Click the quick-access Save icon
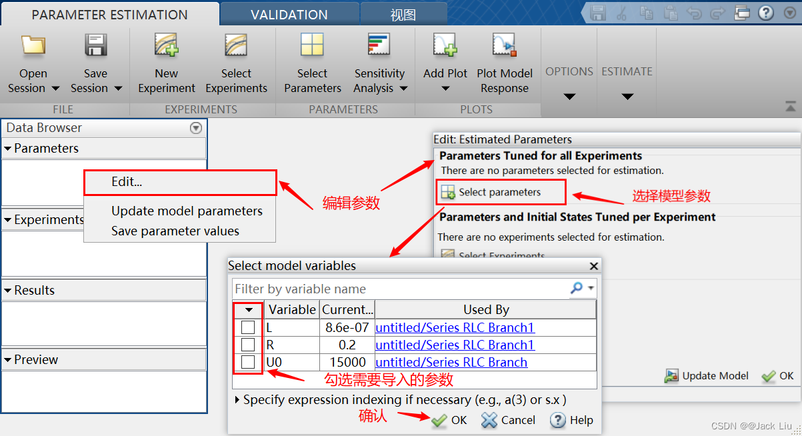Viewport: 802px width, 436px height. point(598,13)
